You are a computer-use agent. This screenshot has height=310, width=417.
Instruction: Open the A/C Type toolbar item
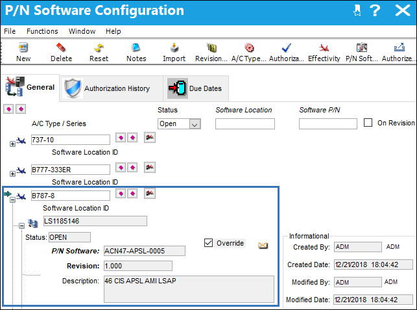pyautogui.click(x=248, y=53)
